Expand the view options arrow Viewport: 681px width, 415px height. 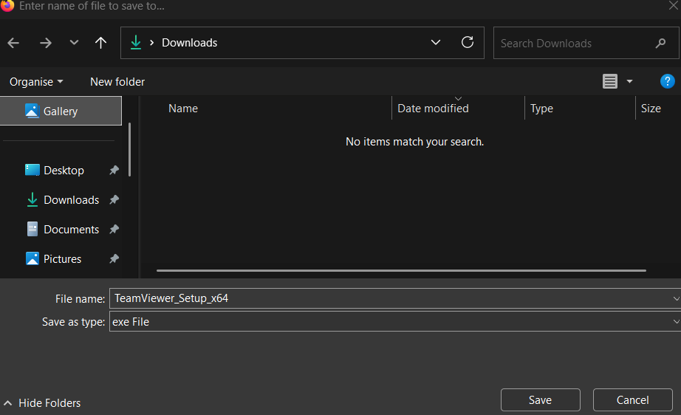point(629,81)
